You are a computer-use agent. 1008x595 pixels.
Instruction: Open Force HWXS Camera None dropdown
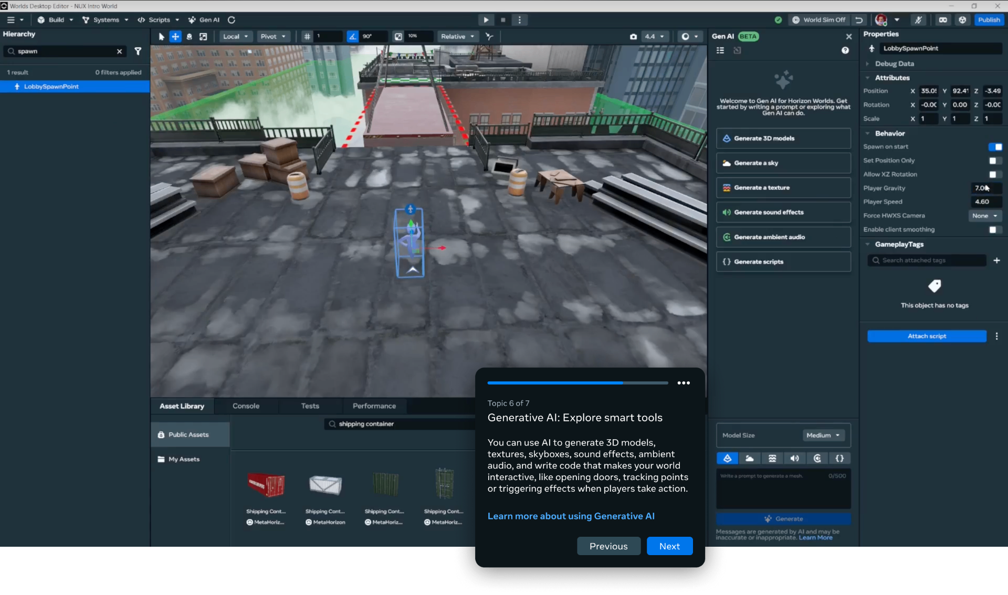click(x=985, y=216)
